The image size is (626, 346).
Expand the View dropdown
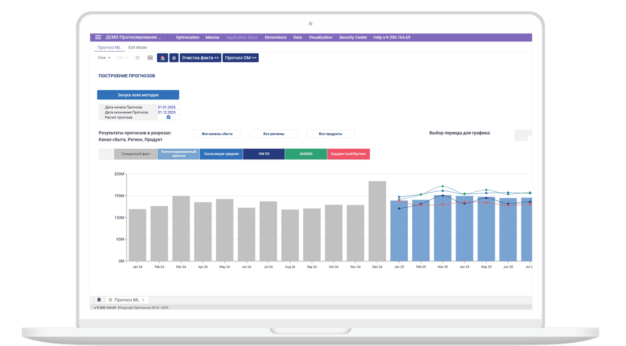(104, 58)
